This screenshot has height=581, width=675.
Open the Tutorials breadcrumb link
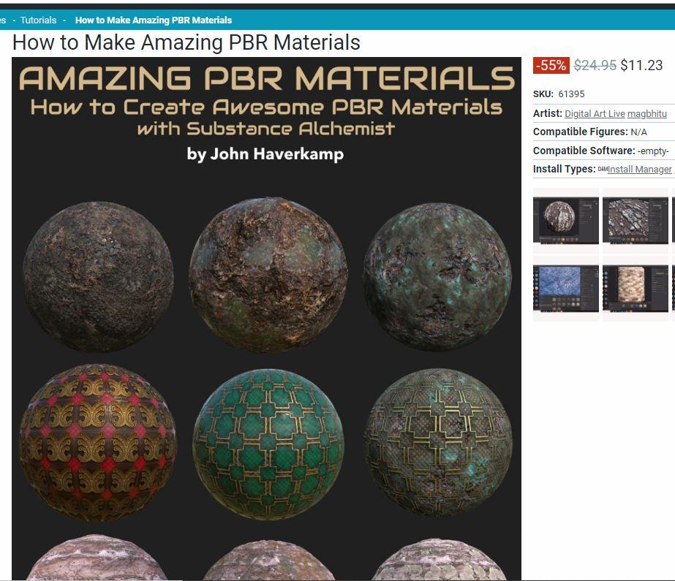pyautogui.click(x=38, y=20)
